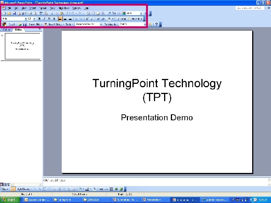Click the Paste clipboard icon

(62, 13)
